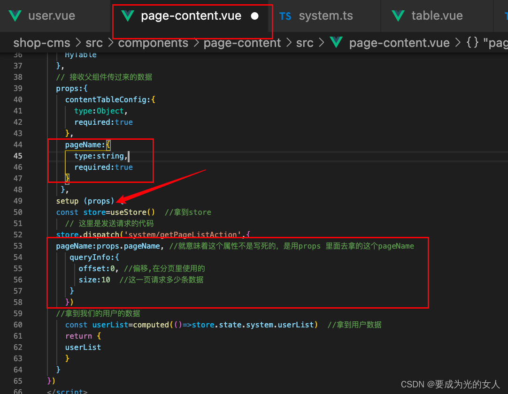Screen dimensions: 508x394
Task: Click 'contentTableConfig:{' on line 40
Action: (x=110, y=100)
